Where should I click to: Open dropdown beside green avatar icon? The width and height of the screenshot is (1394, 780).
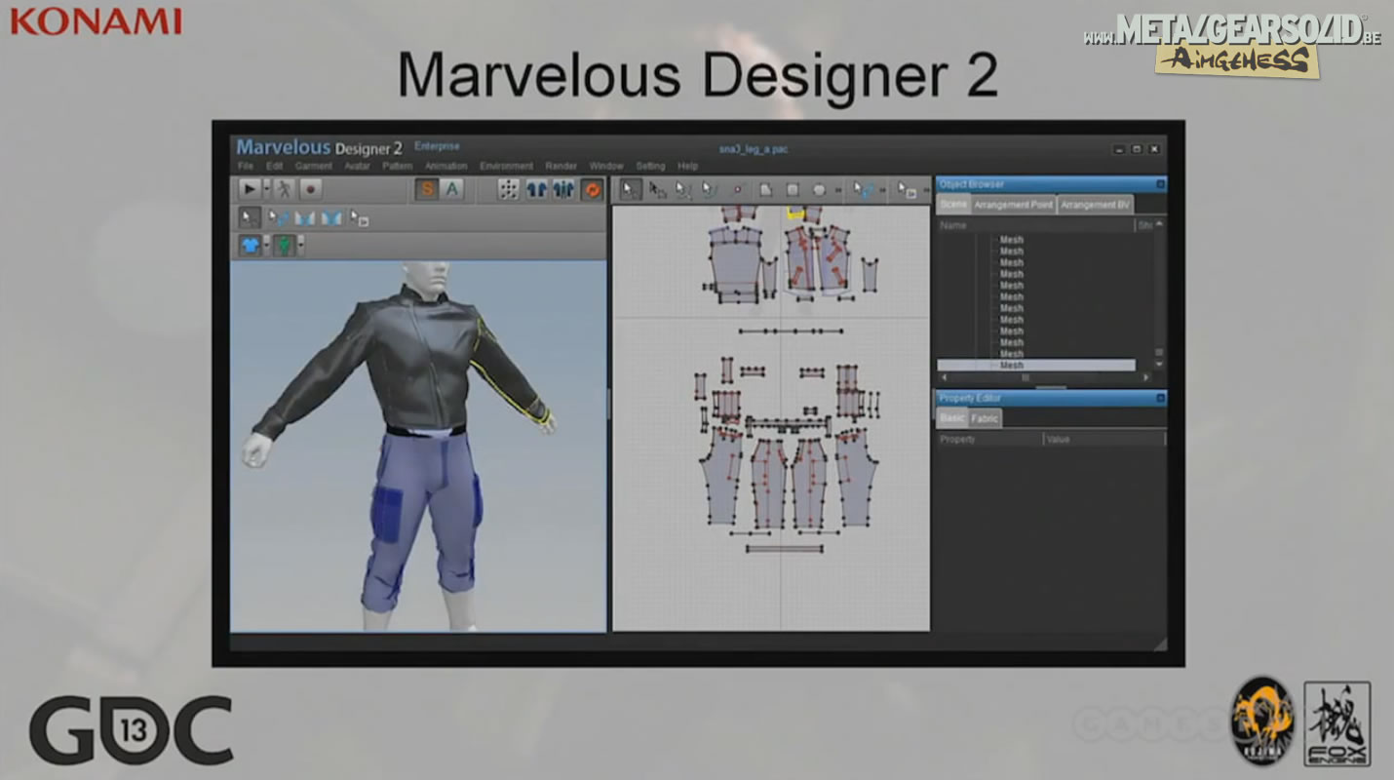point(300,245)
